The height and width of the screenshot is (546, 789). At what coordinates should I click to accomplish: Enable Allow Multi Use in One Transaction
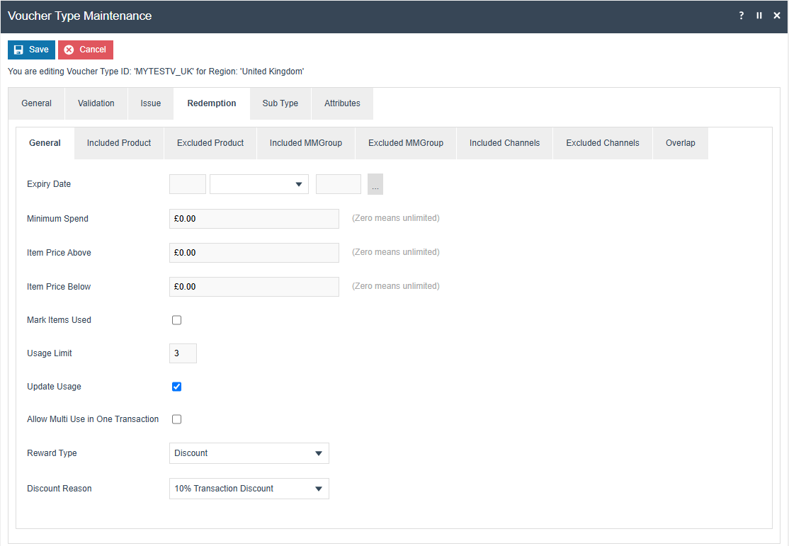pos(176,419)
